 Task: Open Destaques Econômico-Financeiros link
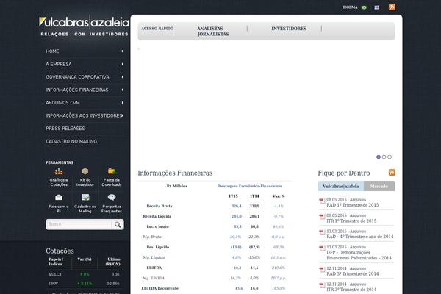pyautogui.click(x=250, y=186)
